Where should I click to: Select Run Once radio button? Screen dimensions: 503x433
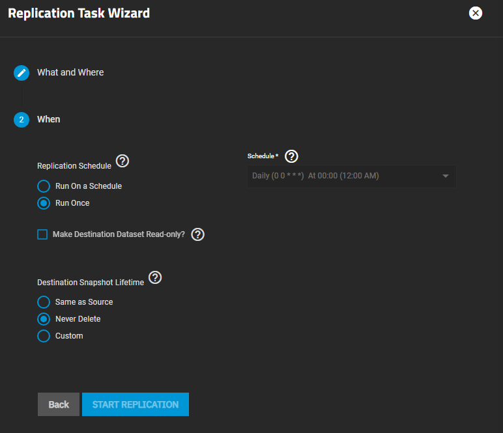click(x=44, y=203)
